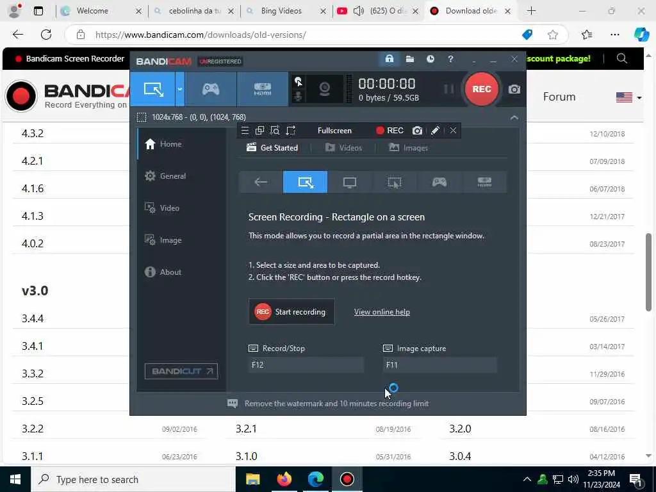Click the web page vertical scrollbar
The height and width of the screenshot is (492, 656).
pyautogui.click(x=648, y=272)
